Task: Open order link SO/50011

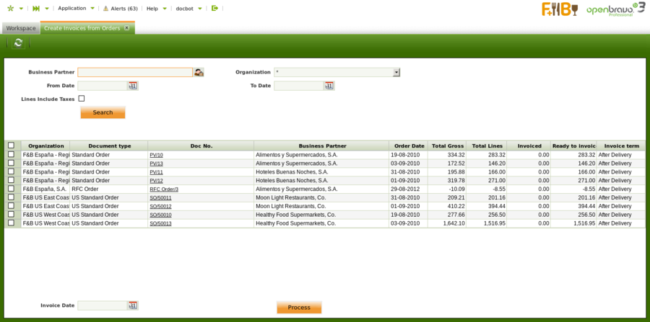Action: [x=160, y=197]
